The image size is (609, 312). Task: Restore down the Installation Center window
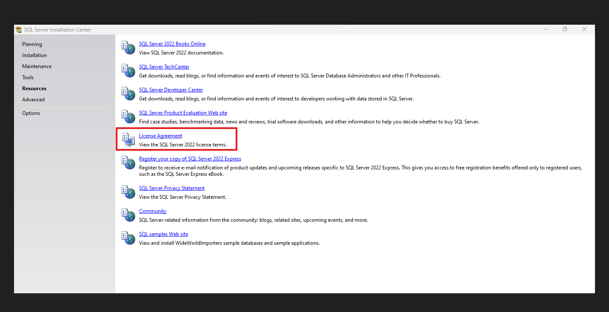click(x=565, y=29)
